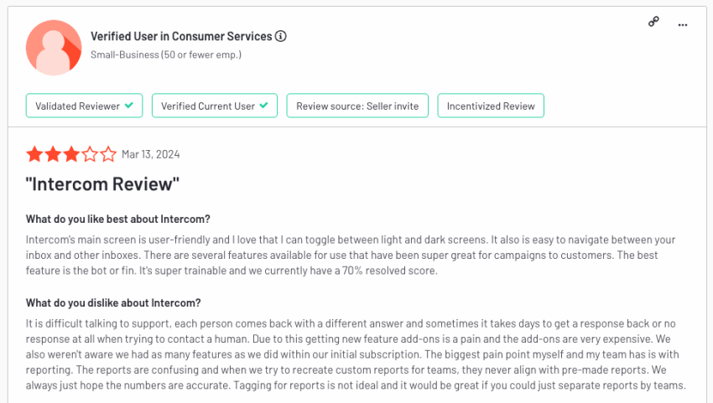Screen dimensions: 713x403
Task: Copy the review link via chain icon
Action: coord(653,22)
